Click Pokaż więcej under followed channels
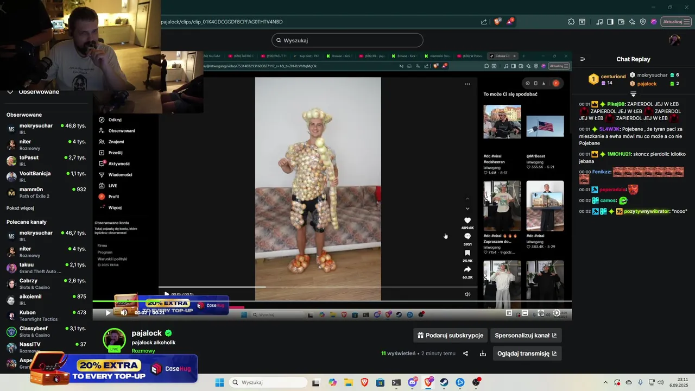This screenshot has width=695, height=391. [20, 208]
